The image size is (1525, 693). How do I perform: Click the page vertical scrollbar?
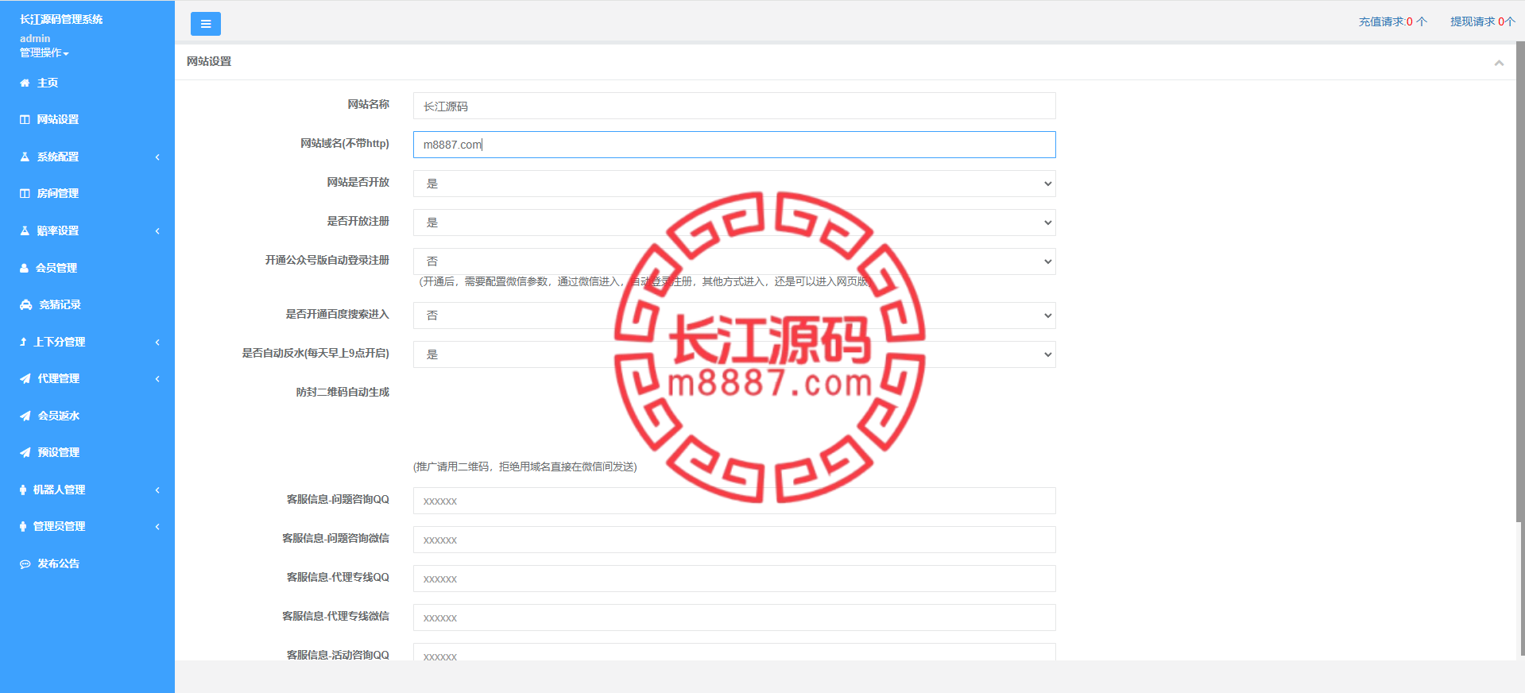click(x=1520, y=282)
